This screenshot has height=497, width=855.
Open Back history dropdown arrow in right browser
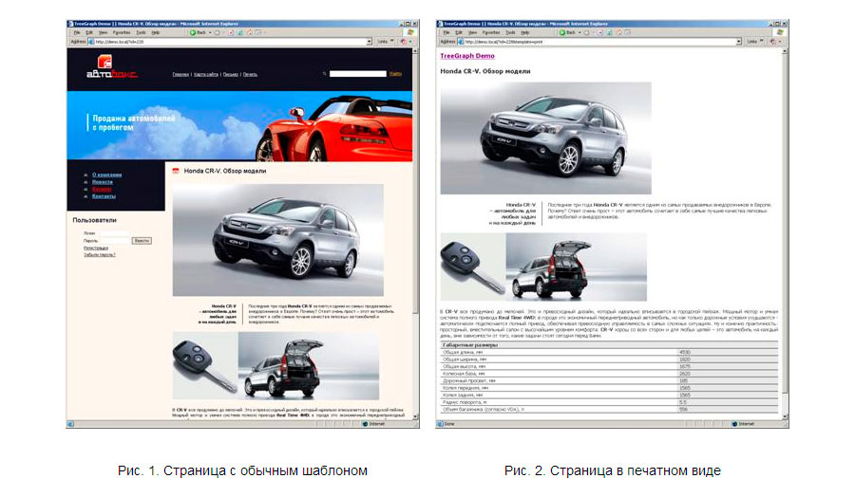pyautogui.click(x=579, y=32)
